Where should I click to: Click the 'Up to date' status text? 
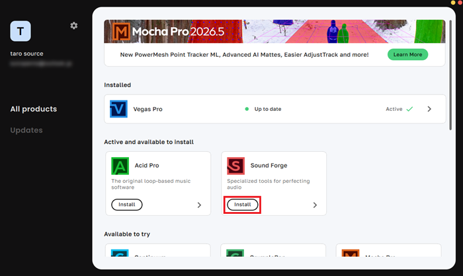pyautogui.click(x=268, y=109)
